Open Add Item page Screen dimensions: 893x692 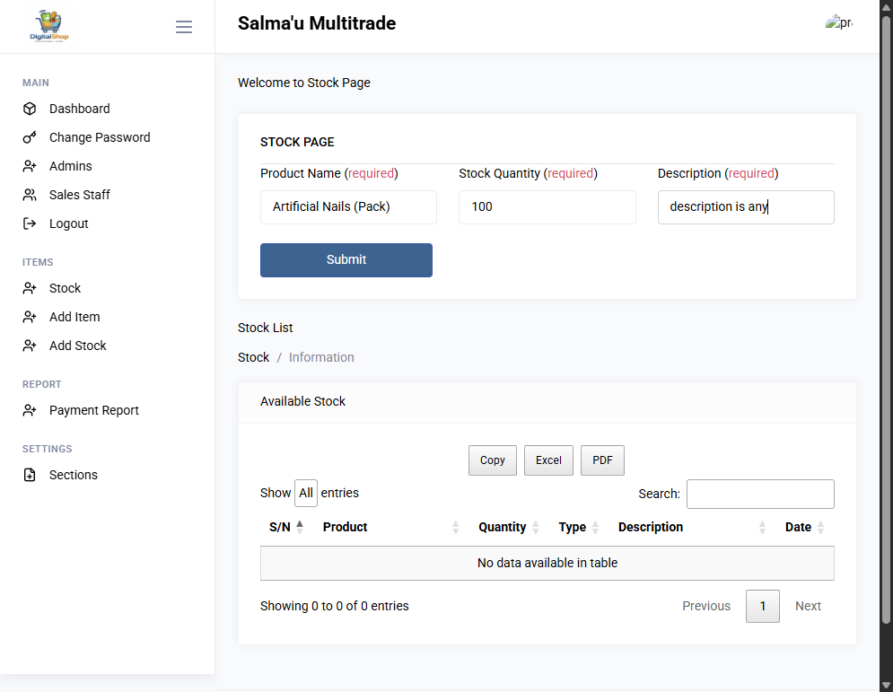tap(74, 317)
